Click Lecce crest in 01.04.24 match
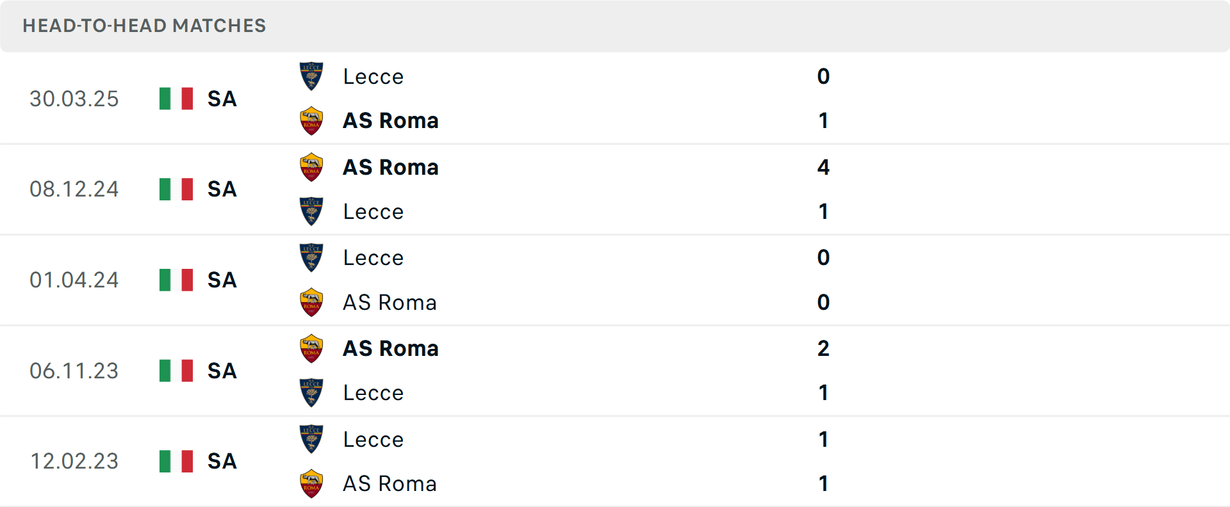The height and width of the screenshot is (507, 1230). tap(311, 257)
